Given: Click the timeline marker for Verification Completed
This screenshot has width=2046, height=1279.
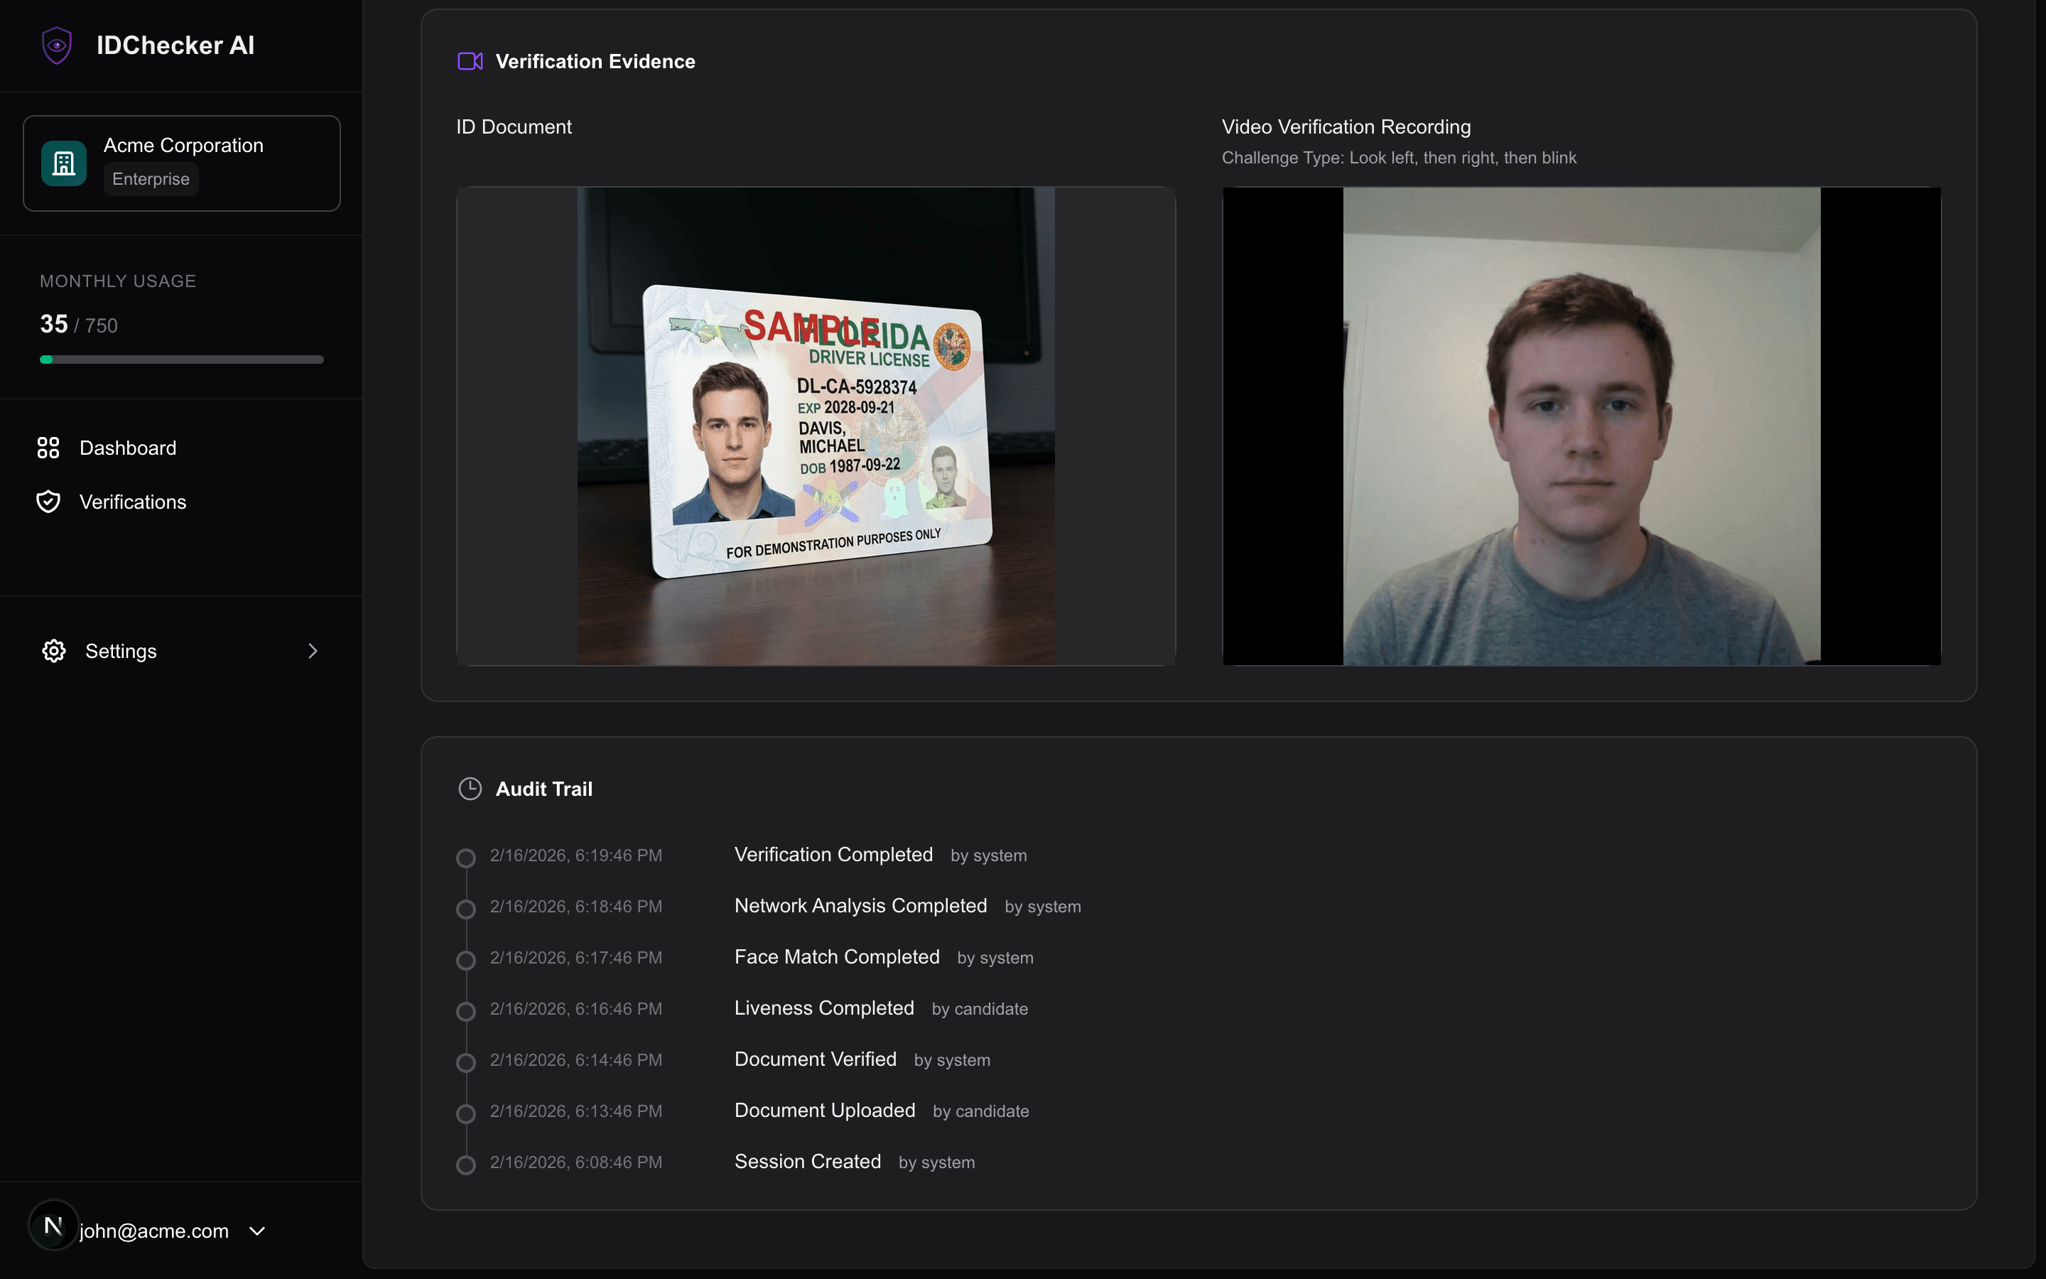Looking at the screenshot, I should click(x=467, y=857).
